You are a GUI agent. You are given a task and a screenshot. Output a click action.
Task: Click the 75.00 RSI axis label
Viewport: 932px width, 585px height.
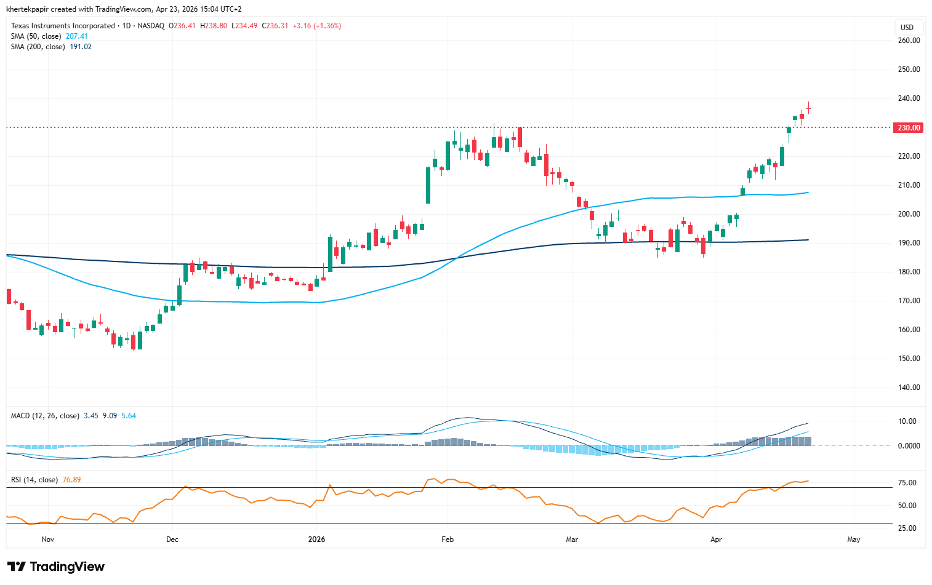pos(907,483)
